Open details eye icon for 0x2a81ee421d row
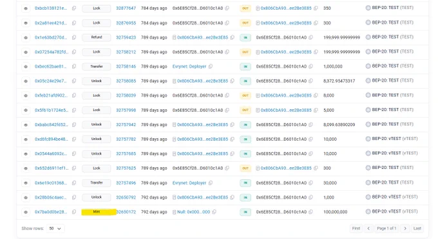438x239 pixels. pyautogui.click(x=26, y=23)
